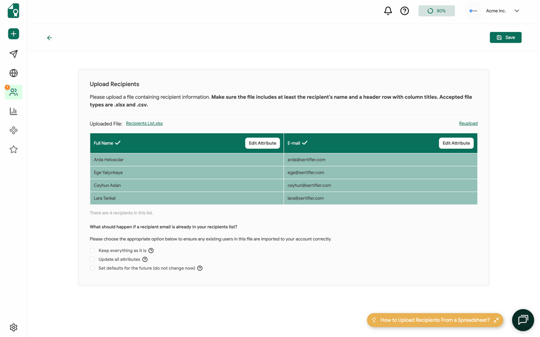Viewport: 540px width, 337px height.
Task: Open the notifications bell
Action: point(388,10)
